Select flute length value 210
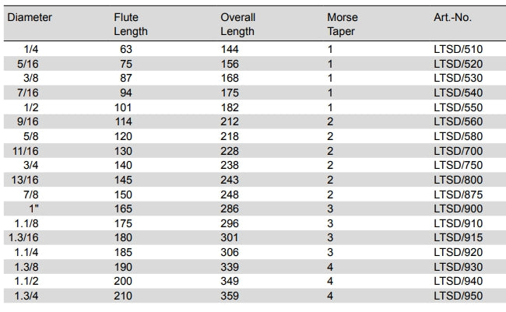The width and height of the screenshot is (506, 312). [123, 296]
